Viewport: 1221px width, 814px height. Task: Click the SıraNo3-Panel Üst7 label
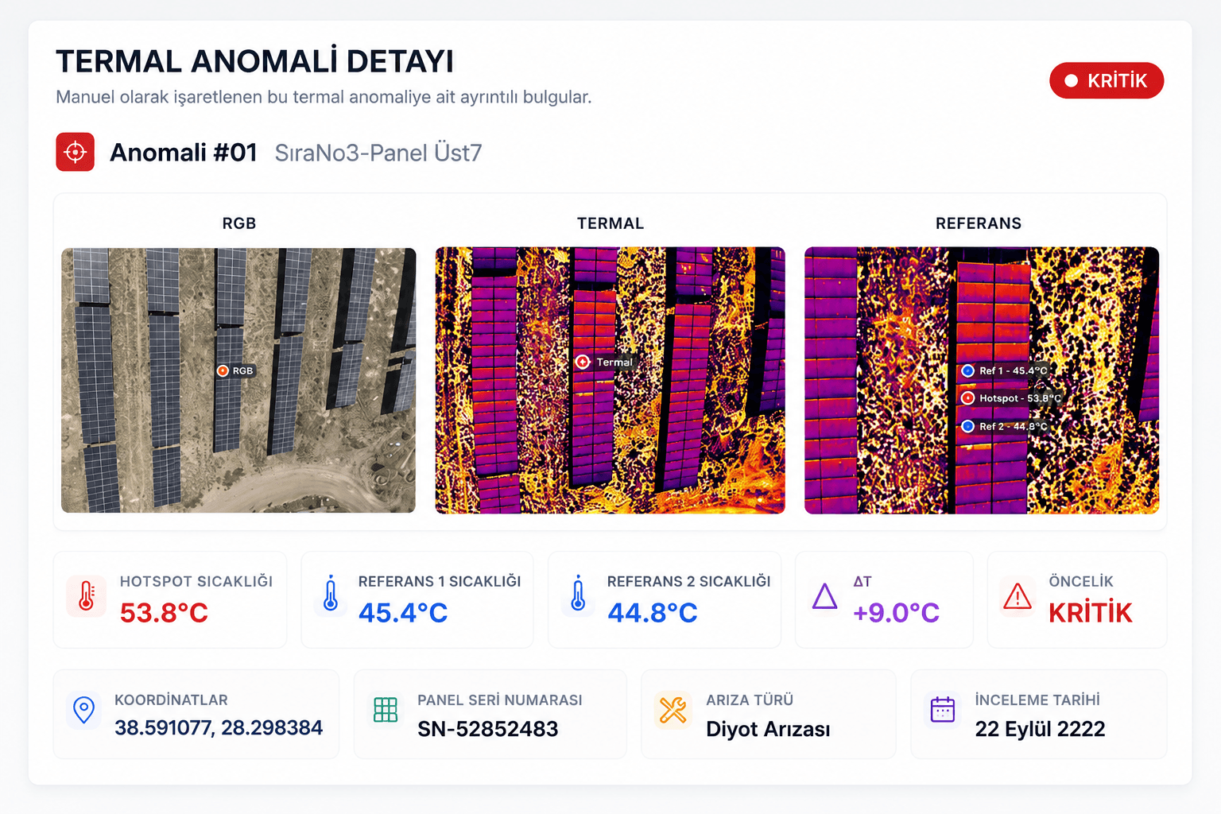378,153
